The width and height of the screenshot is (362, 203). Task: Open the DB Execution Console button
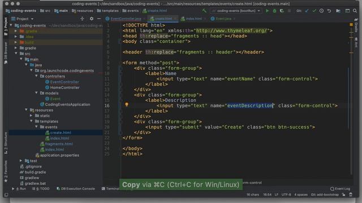tap(76, 189)
